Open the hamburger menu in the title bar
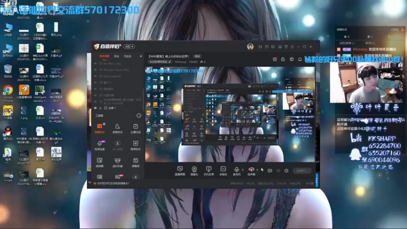Screen dimensions: 407x229 pyautogui.click(x=292, y=47)
